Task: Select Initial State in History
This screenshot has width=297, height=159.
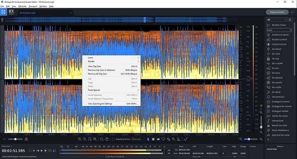Action: pos(272,149)
